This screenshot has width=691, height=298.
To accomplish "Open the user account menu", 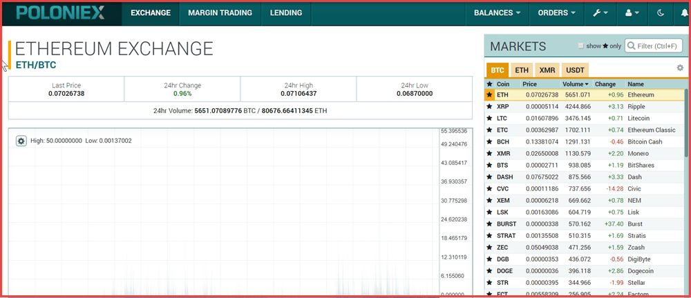I will point(632,13).
